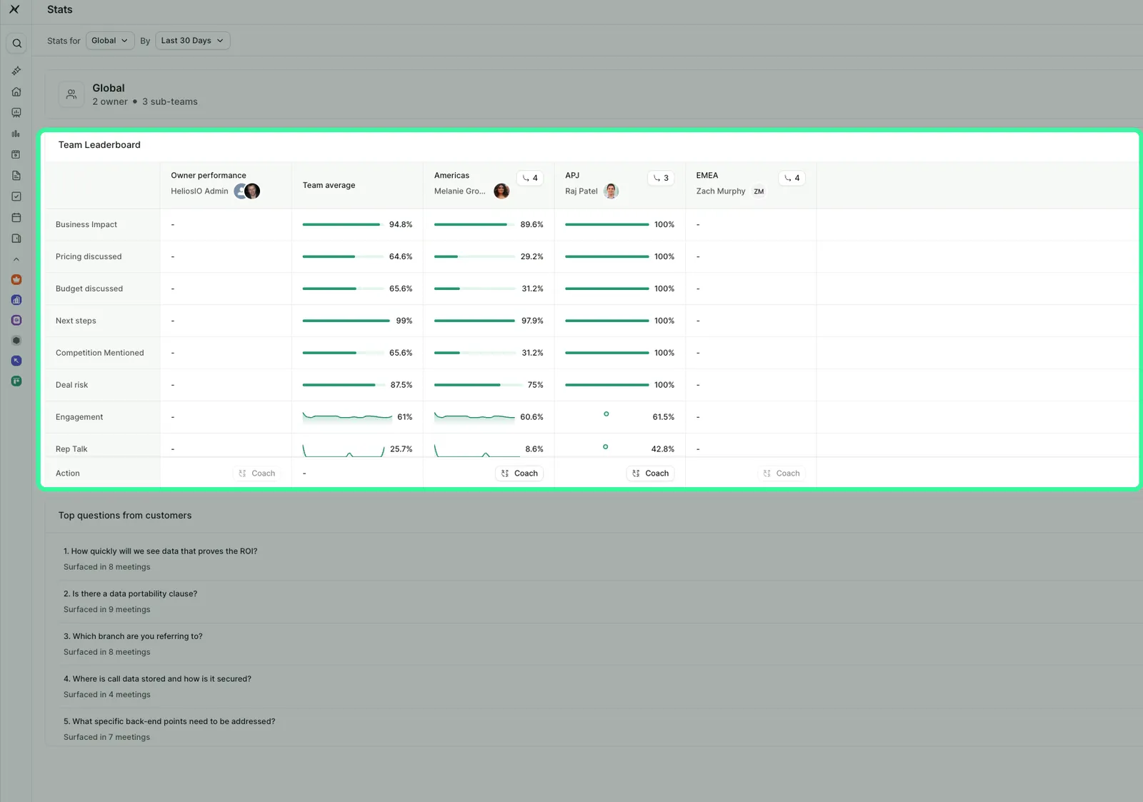The image size is (1143, 802).
Task: Click the Stats page title
Action: click(60, 9)
